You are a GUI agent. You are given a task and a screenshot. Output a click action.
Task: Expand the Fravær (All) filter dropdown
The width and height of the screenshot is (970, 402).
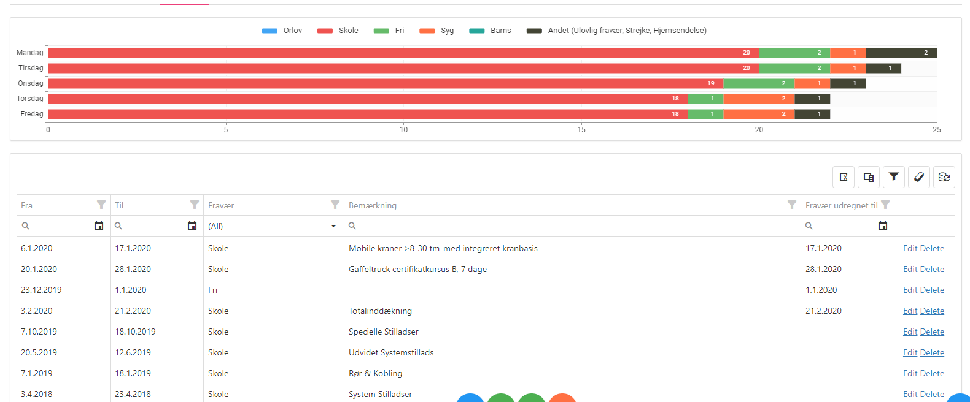[333, 226]
